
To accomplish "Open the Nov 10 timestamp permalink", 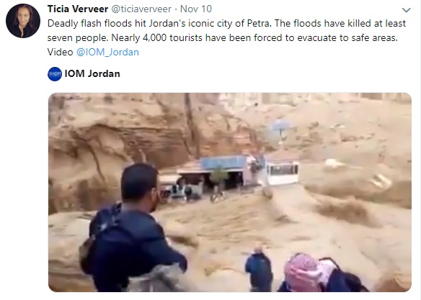I will (x=196, y=9).
